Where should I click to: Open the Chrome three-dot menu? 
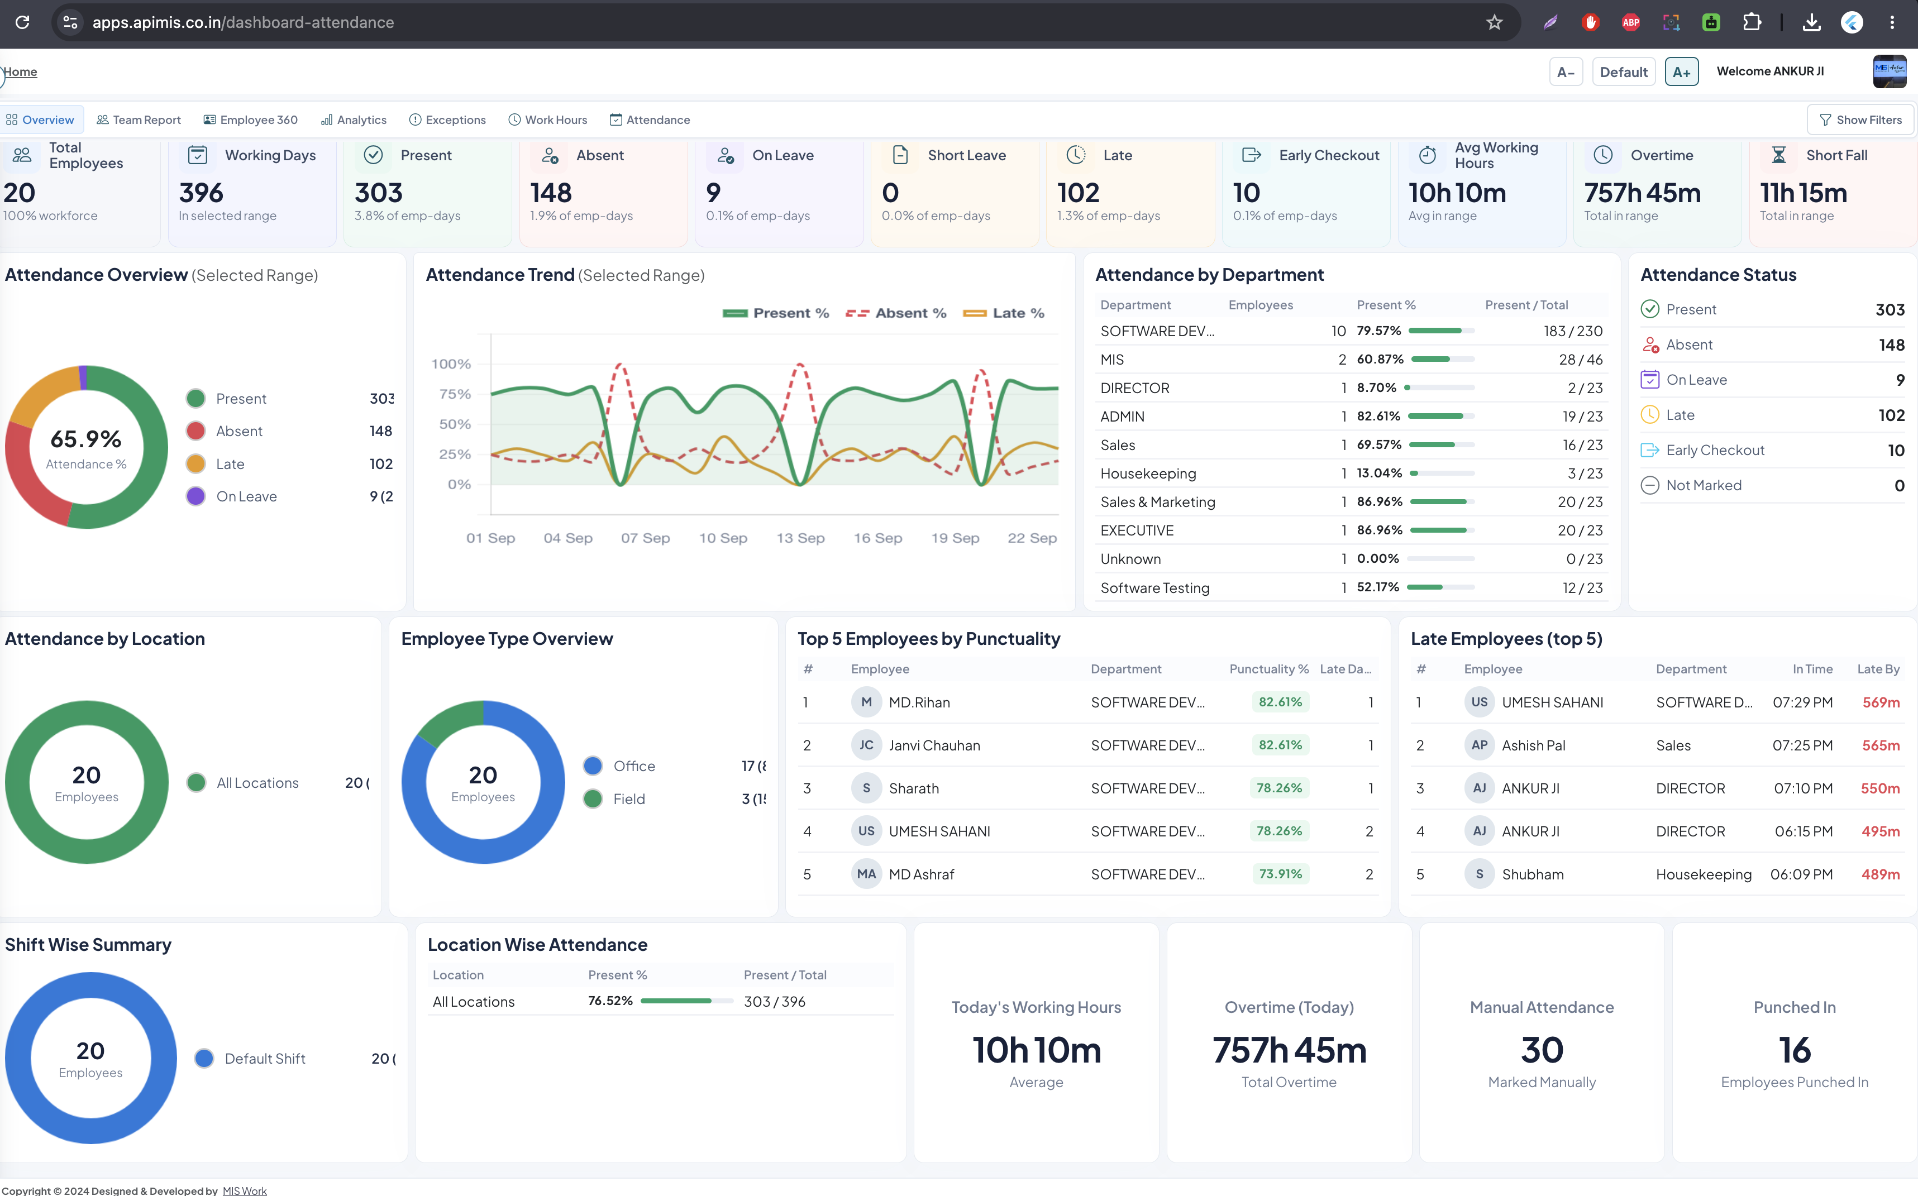tap(1892, 22)
